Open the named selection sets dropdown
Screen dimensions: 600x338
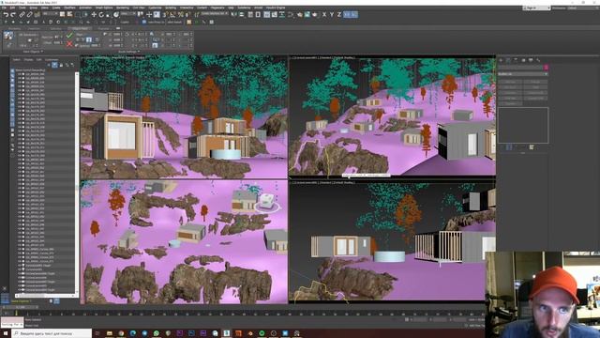pos(215,13)
